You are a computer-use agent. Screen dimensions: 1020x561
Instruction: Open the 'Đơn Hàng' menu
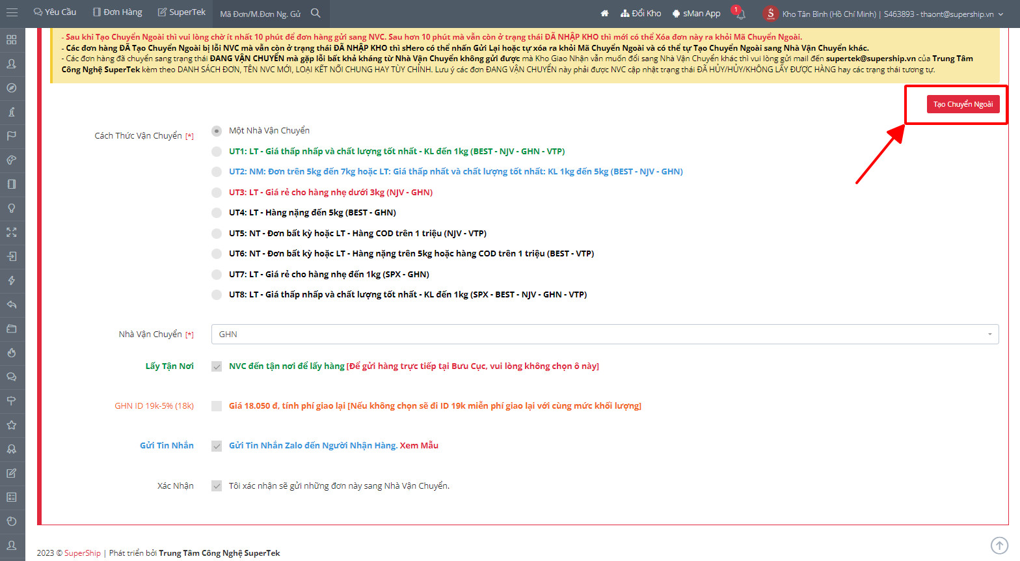point(117,12)
